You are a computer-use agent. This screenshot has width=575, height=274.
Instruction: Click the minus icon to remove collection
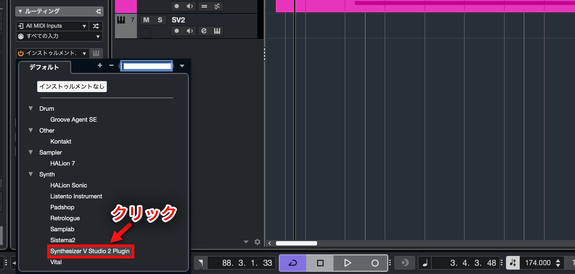coord(111,65)
